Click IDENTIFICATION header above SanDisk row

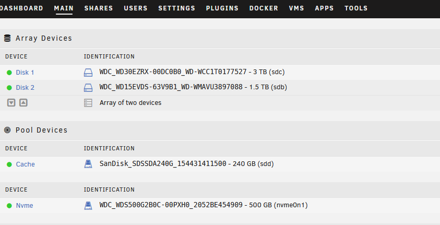click(109, 148)
